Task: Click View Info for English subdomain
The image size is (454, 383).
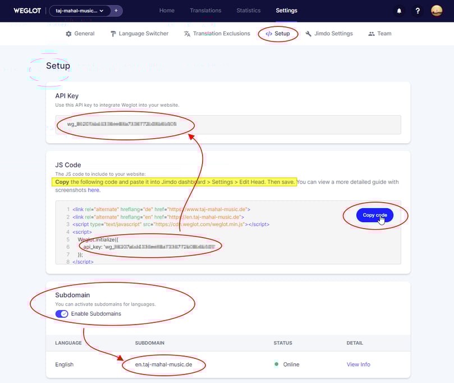Action: (x=359, y=364)
